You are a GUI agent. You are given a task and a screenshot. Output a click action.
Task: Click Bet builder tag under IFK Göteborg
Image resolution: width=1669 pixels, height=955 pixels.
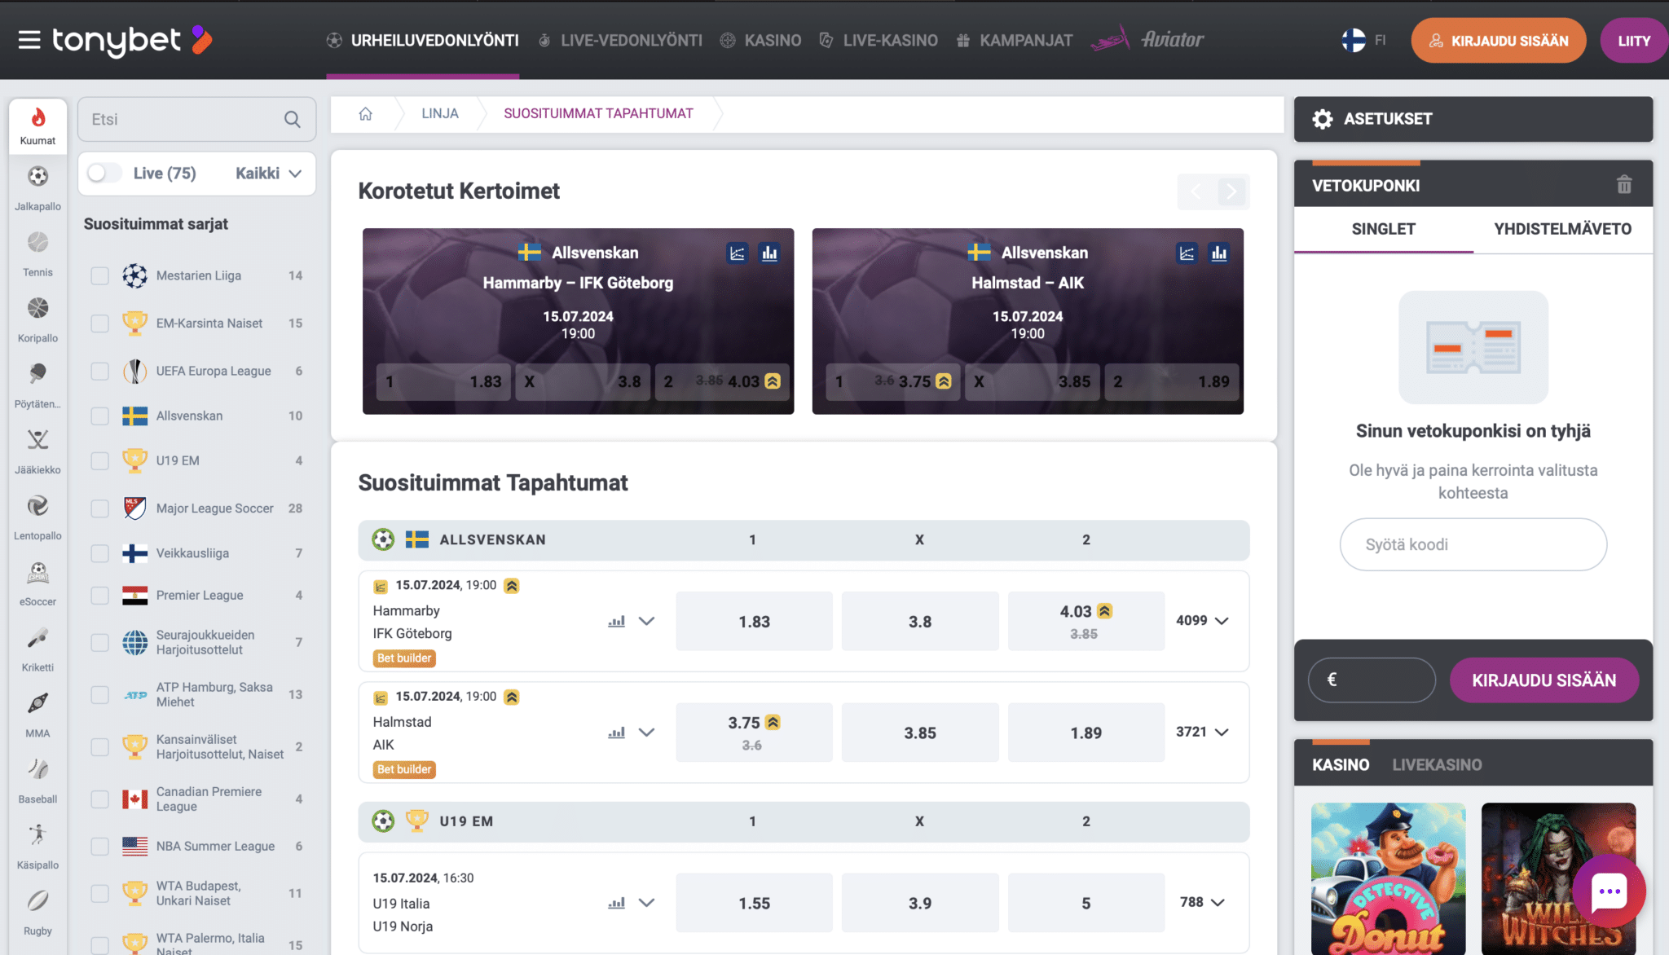(404, 658)
